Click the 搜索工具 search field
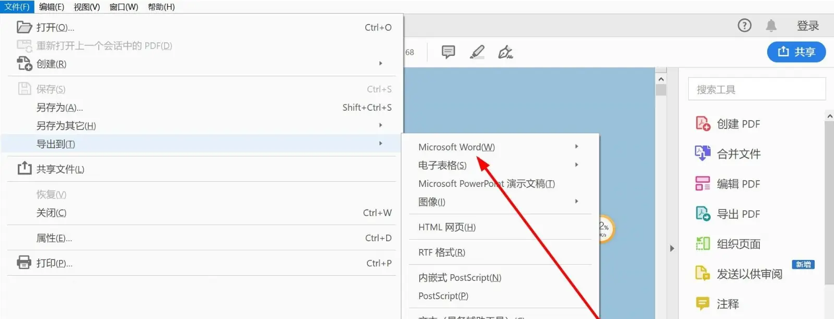Viewport: 834px width, 319px height. coord(756,89)
